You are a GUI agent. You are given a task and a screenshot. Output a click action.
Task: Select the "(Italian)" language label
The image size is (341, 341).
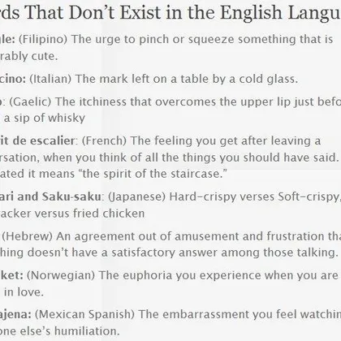click(50, 79)
